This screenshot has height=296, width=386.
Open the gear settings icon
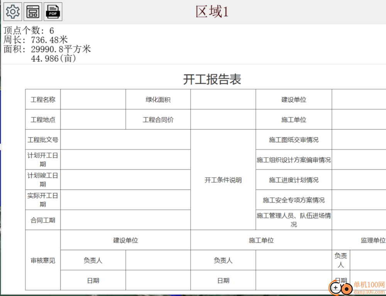pos(13,12)
